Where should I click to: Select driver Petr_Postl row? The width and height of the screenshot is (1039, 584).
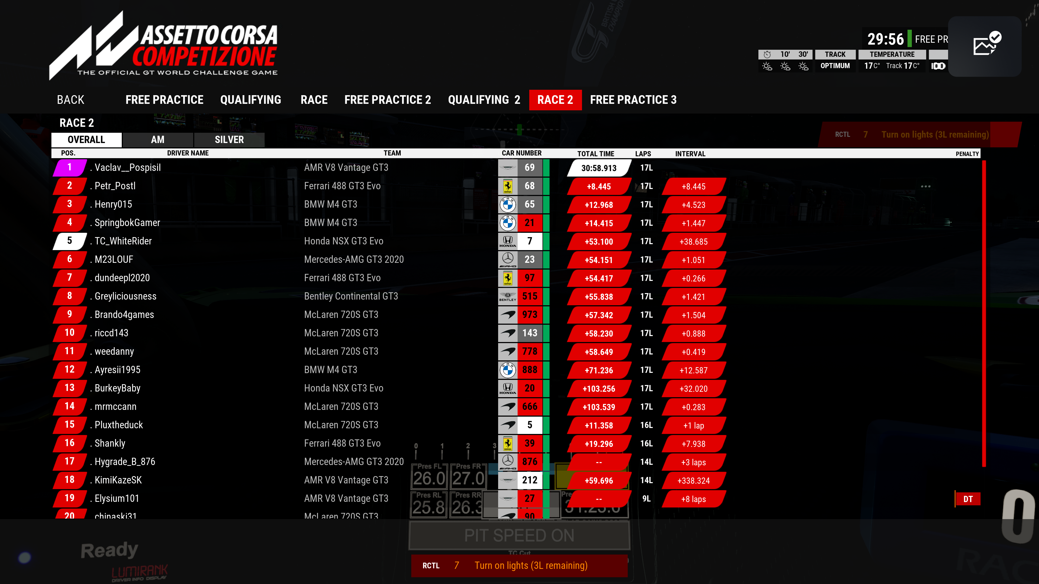click(x=516, y=186)
